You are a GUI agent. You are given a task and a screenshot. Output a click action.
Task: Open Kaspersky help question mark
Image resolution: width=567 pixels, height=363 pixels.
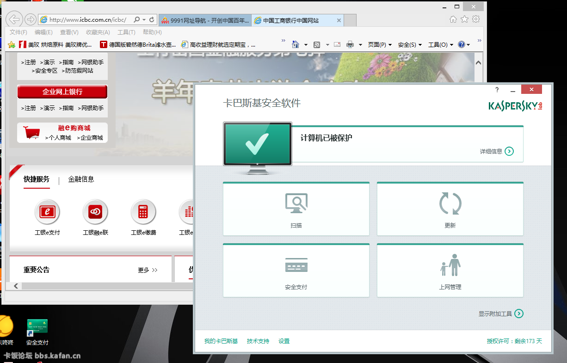(497, 90)
